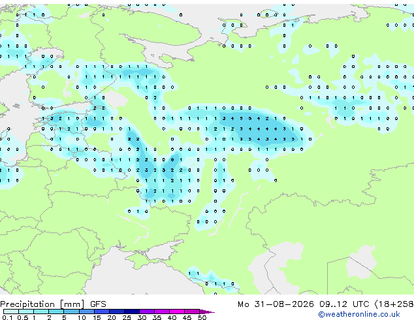Click the '10' legend scale label
The width and height of the screenshot is (414, 320).
[x=82, y=317]
